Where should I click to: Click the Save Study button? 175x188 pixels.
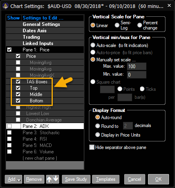76,179
